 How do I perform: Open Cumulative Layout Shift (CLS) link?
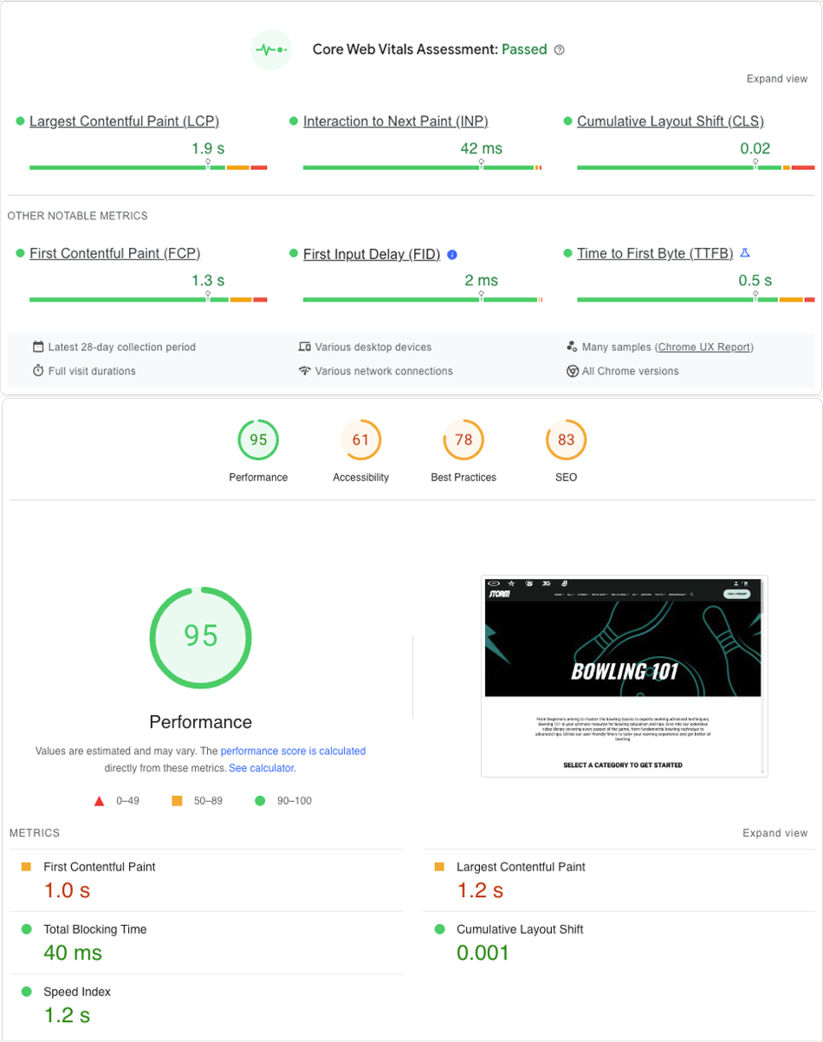671,121
